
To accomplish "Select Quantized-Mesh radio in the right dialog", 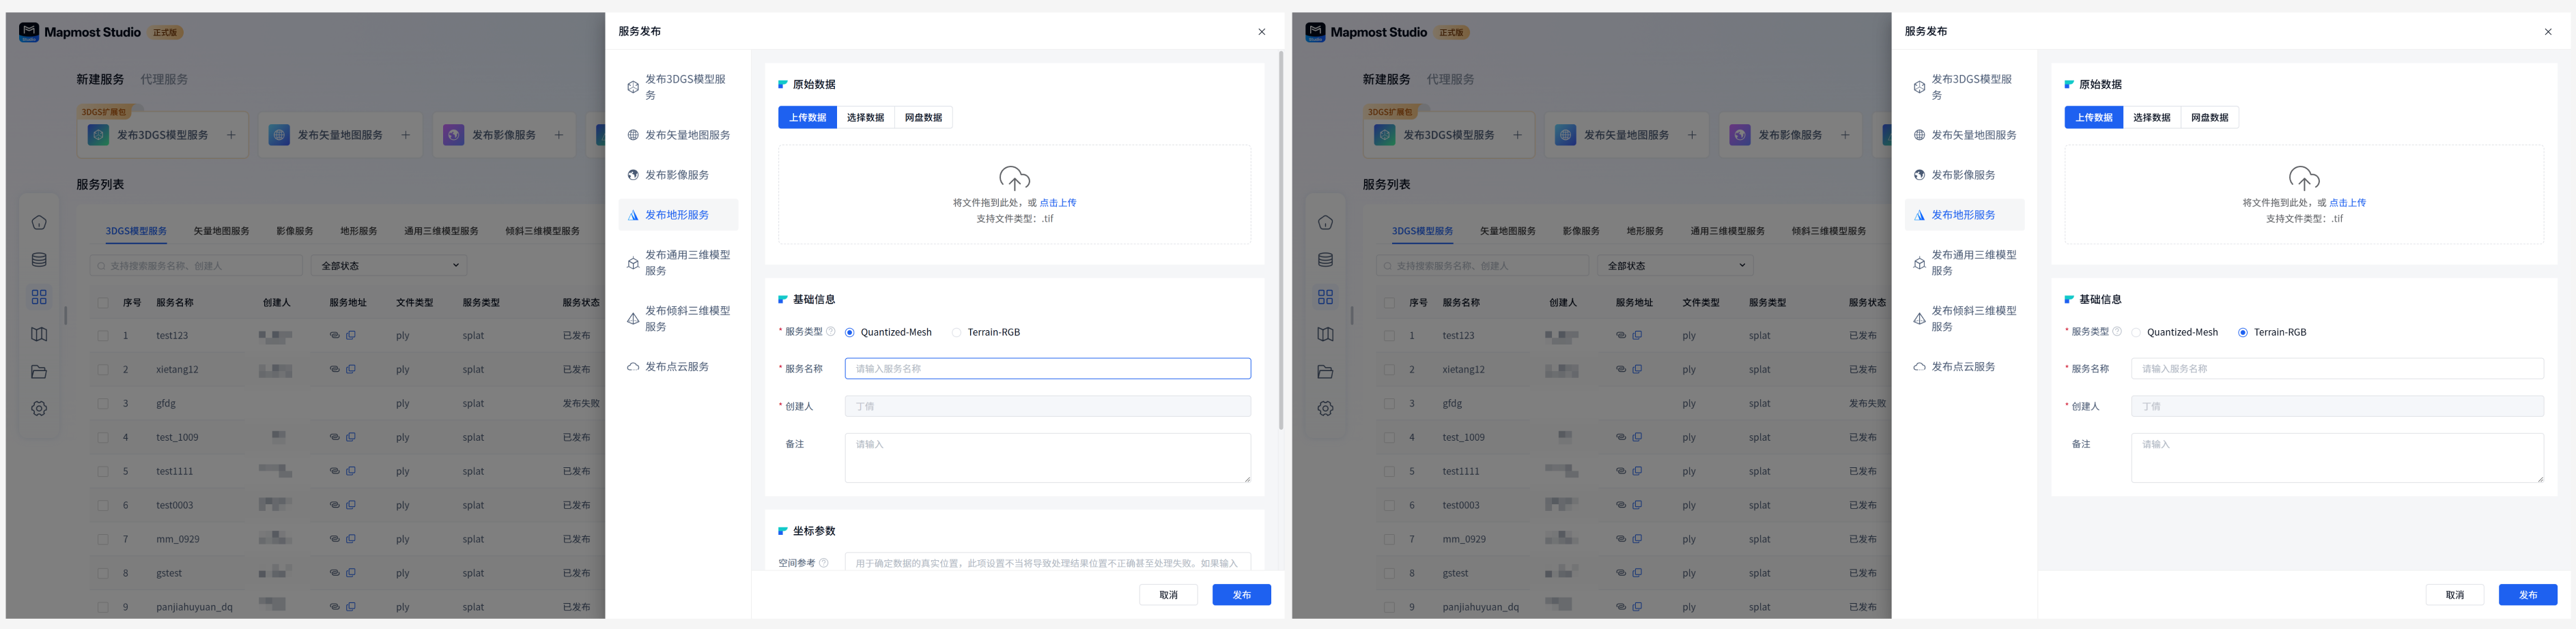I will [2136, 333].
